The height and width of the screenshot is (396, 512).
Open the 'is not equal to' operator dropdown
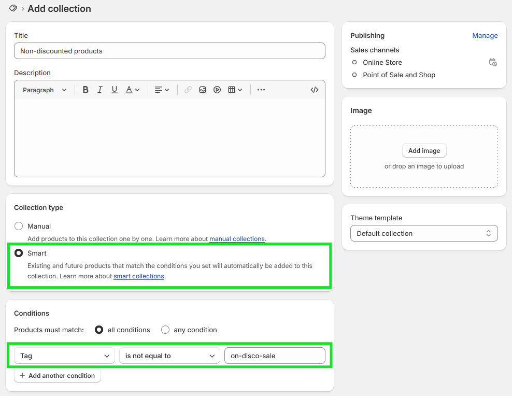coord(170,356)
